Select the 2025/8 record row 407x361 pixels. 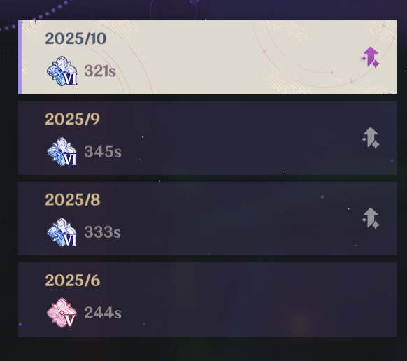[x=208, y=219]
